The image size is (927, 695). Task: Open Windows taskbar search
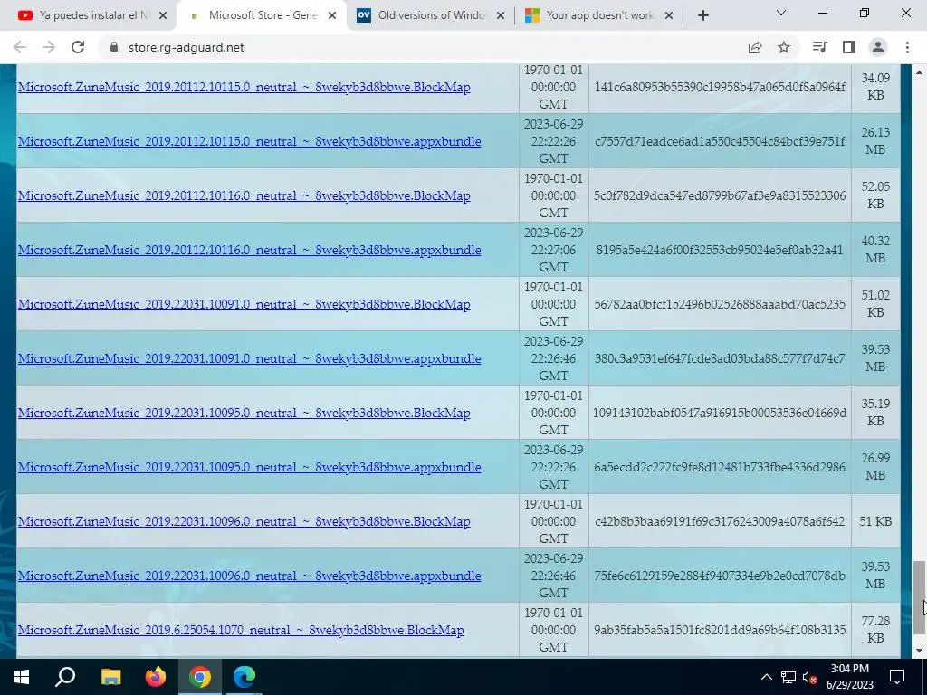pyautogui.click(x=65, y=677)
